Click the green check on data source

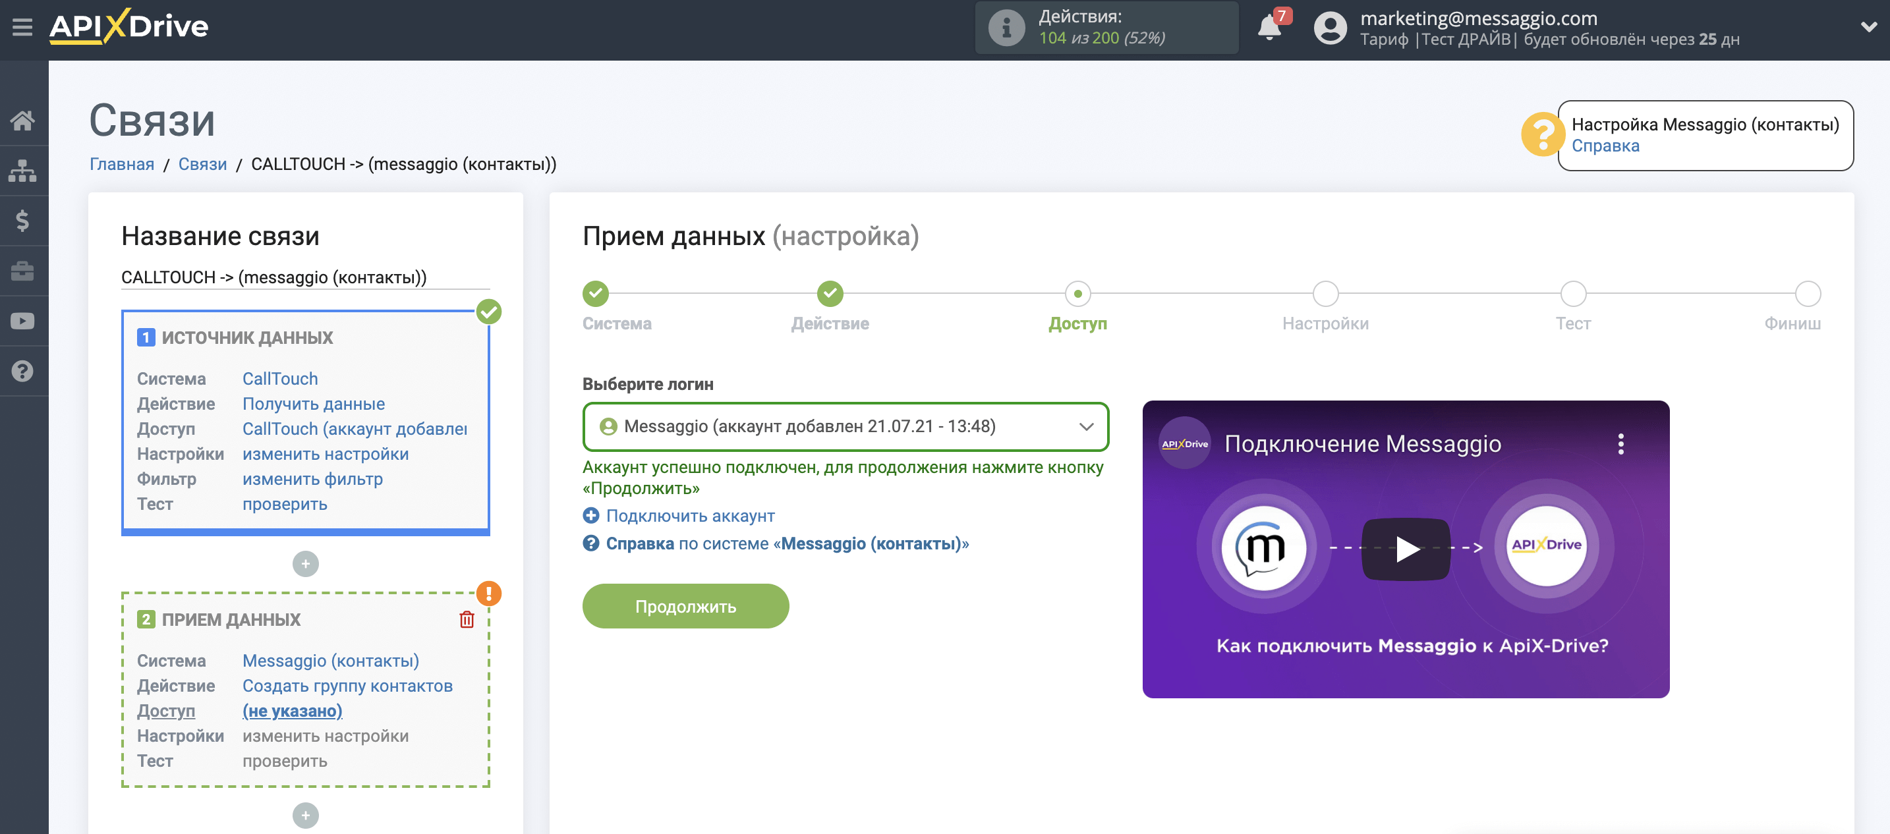coord(488,312)
